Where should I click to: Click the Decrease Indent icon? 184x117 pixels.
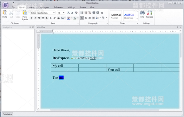pos(94,13)
